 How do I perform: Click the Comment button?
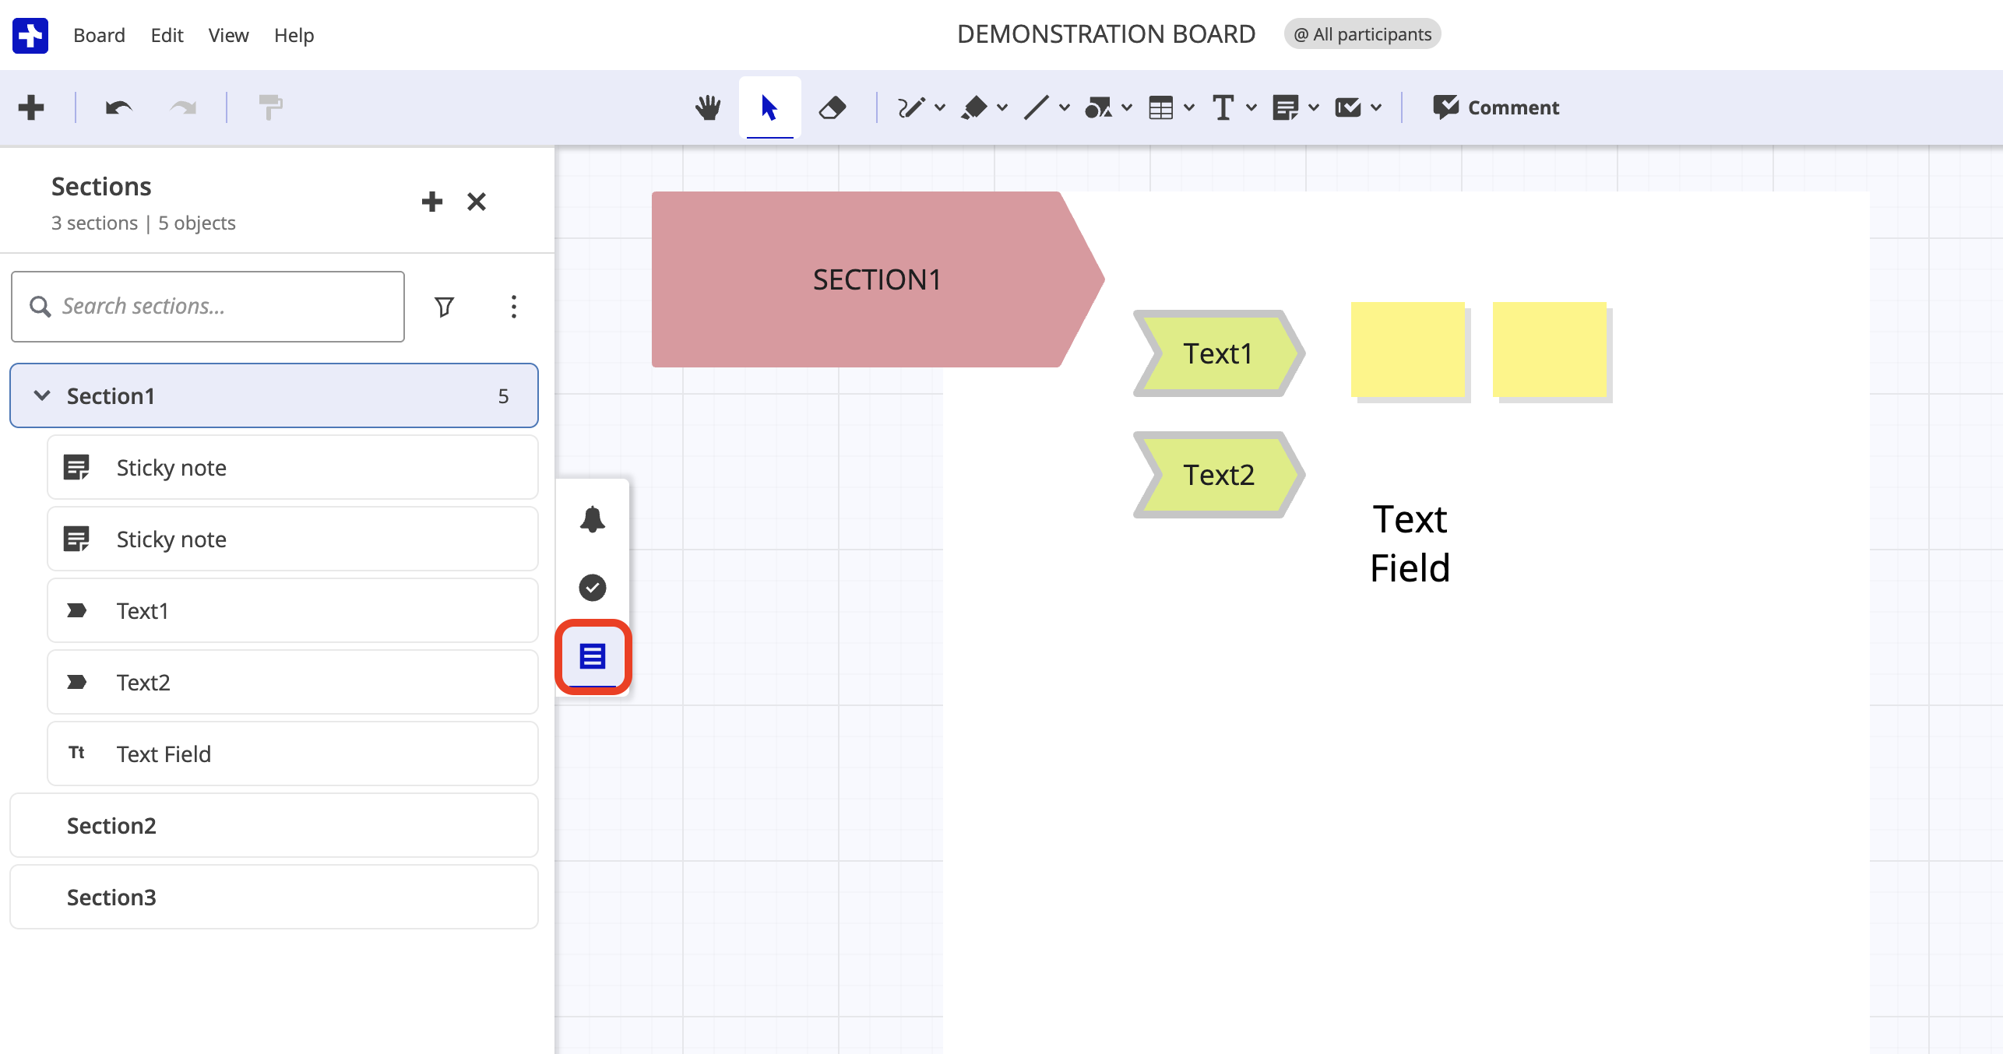tap(1496, 107)
